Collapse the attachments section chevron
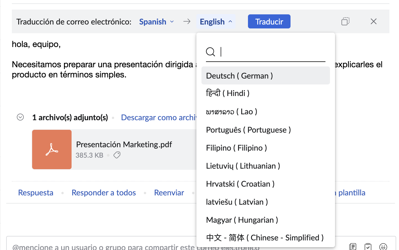The width and height of the screenshot is (399, 250). pyautogui.click(x=20, y=117)
